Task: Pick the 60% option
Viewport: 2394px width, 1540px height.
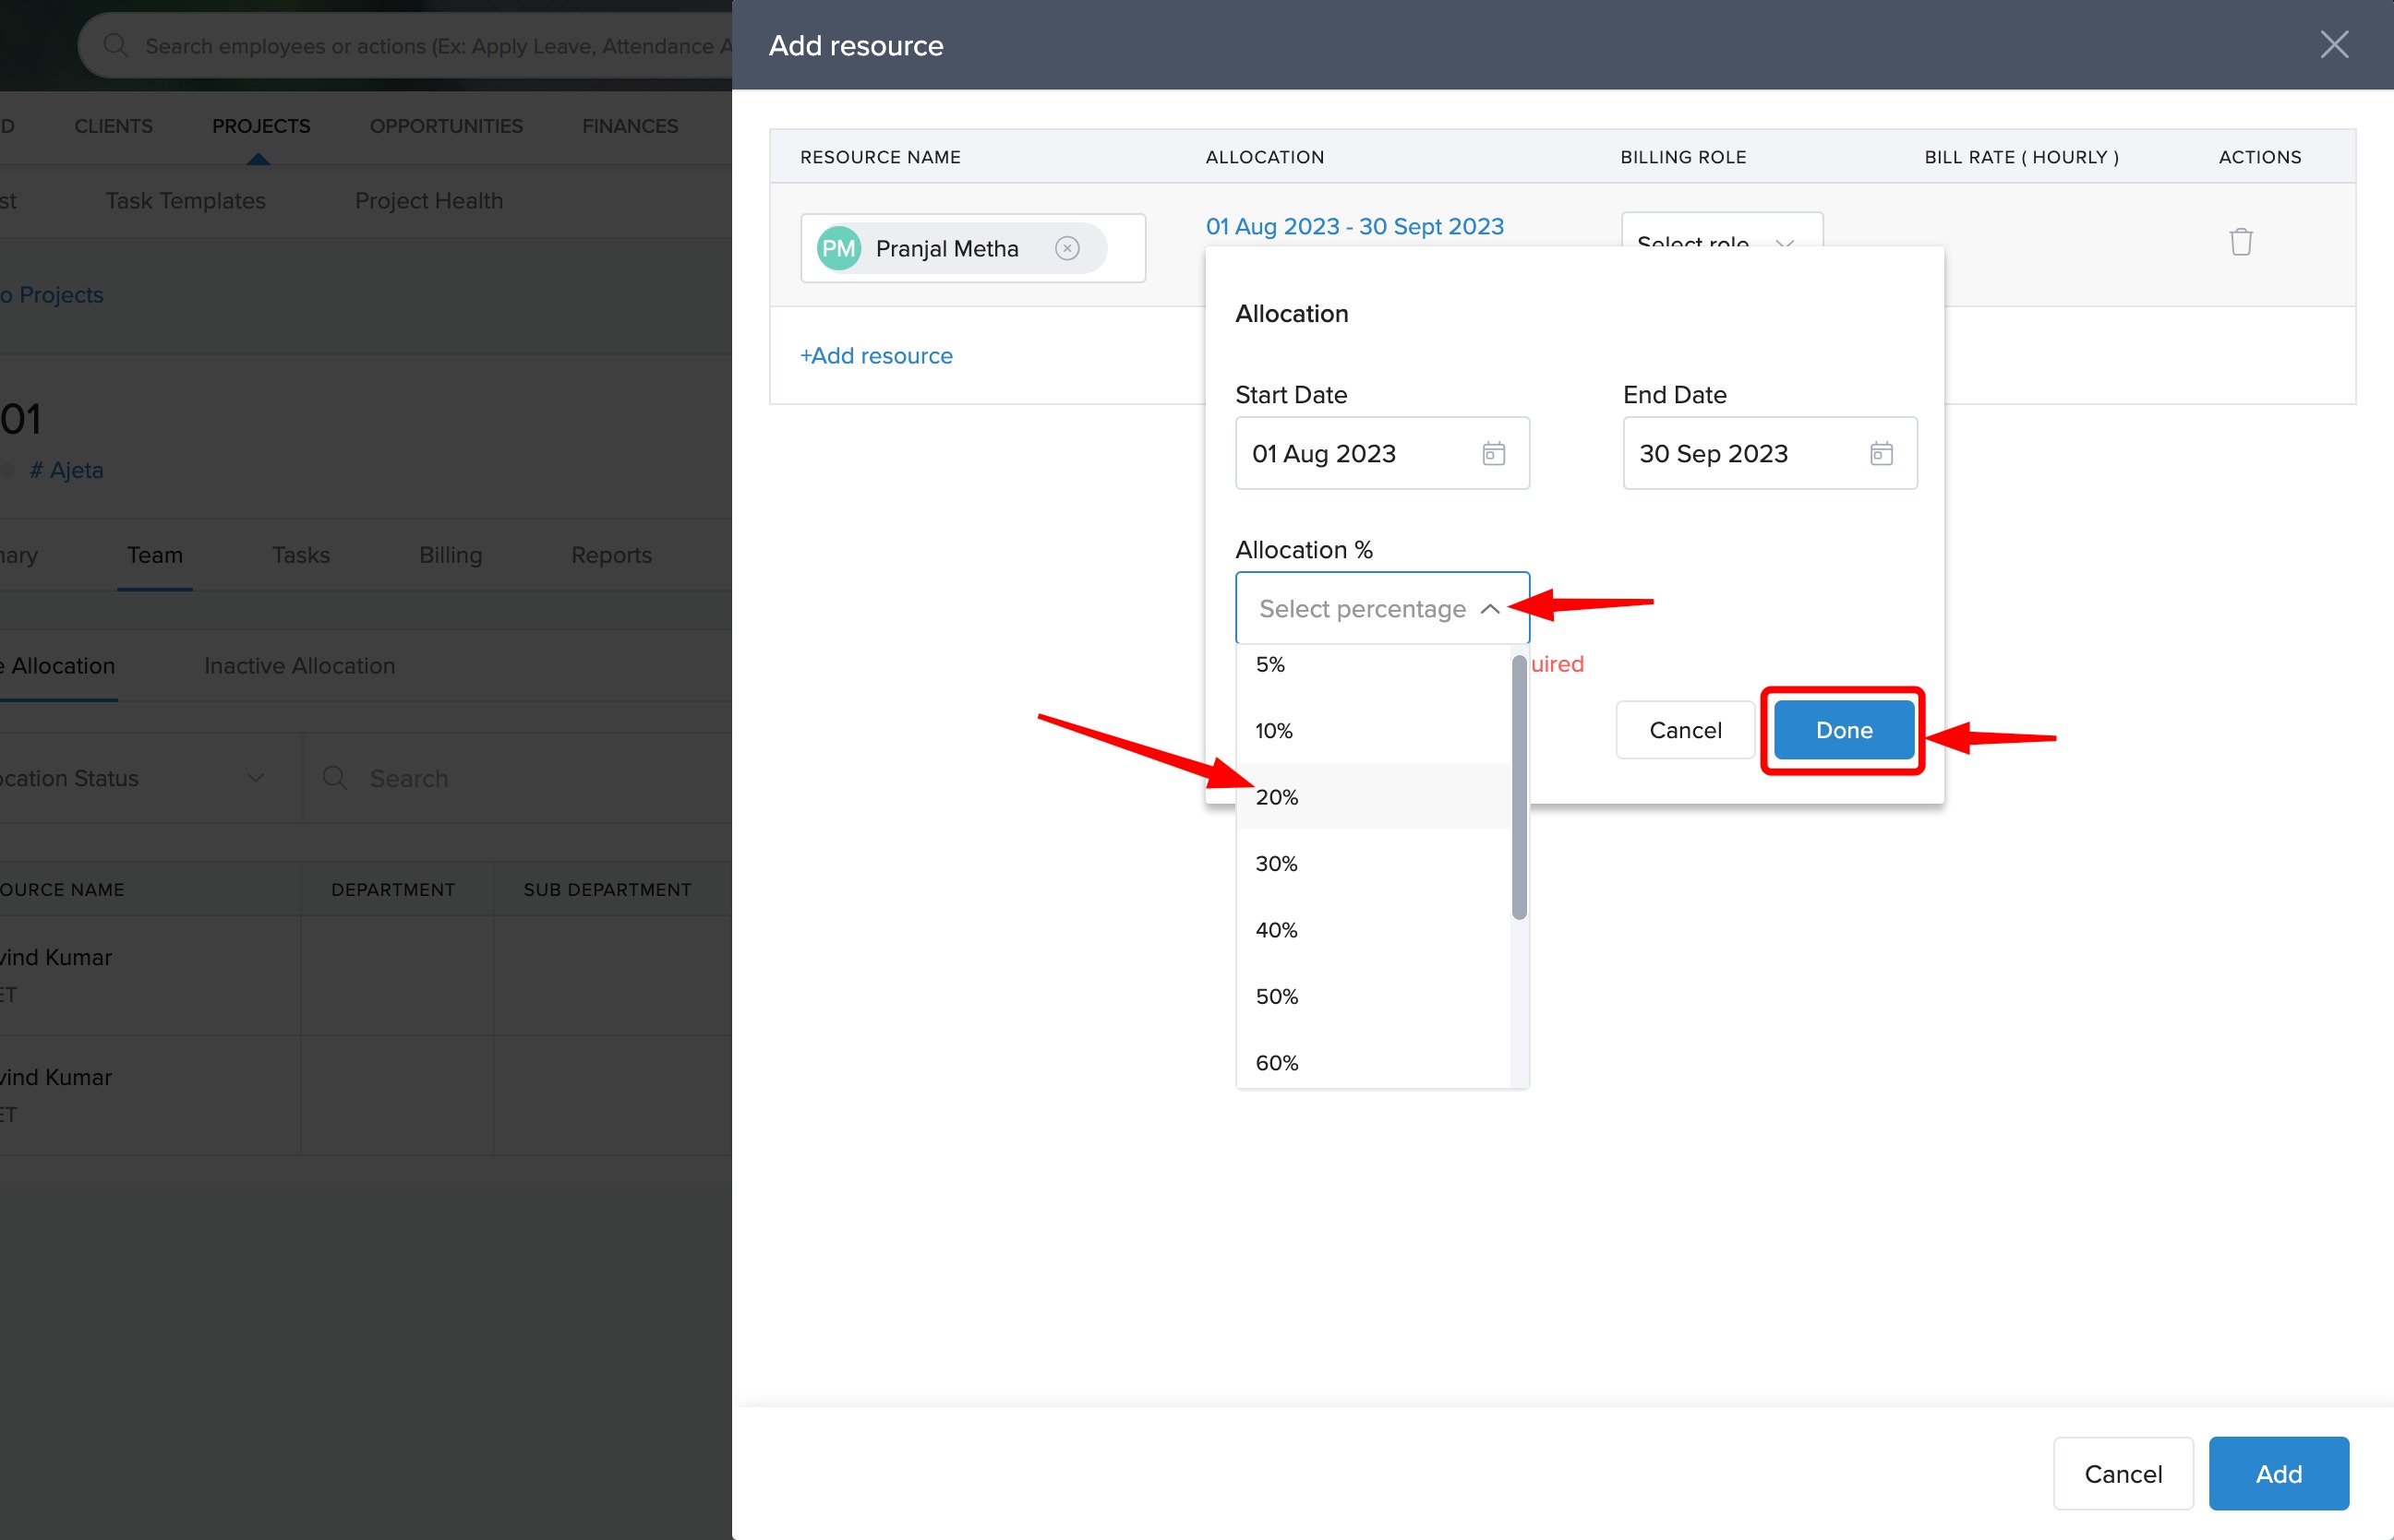Action: (x=1373, y=1062)
